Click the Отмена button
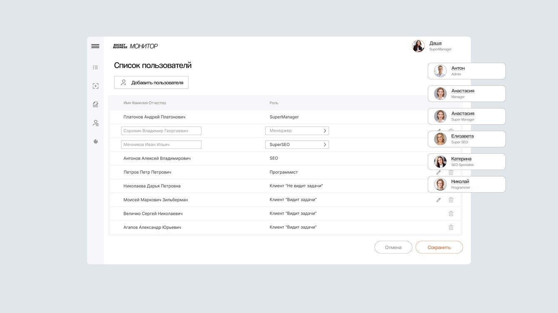This screenshot has height=313, width=558. (x=393, y=247)
